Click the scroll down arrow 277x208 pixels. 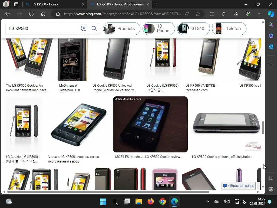pos(263,187)
